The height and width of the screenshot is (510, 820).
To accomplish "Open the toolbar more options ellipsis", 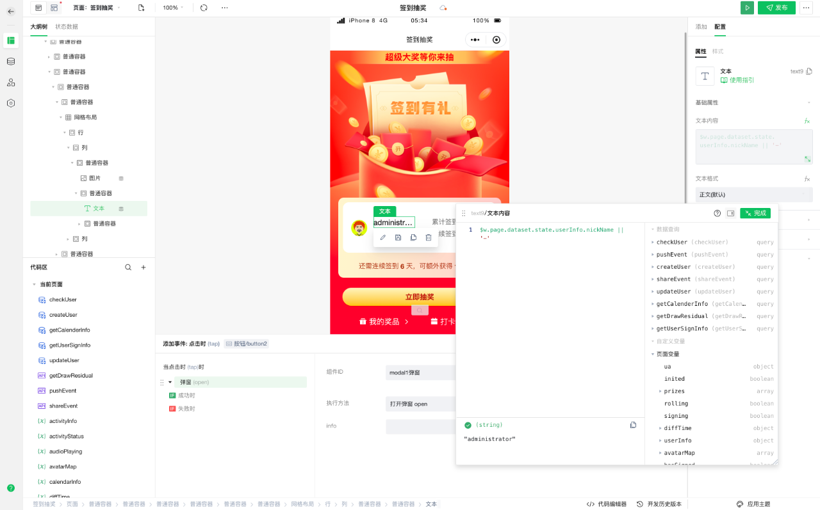I will pyautogui.click(x=224, y=8).
